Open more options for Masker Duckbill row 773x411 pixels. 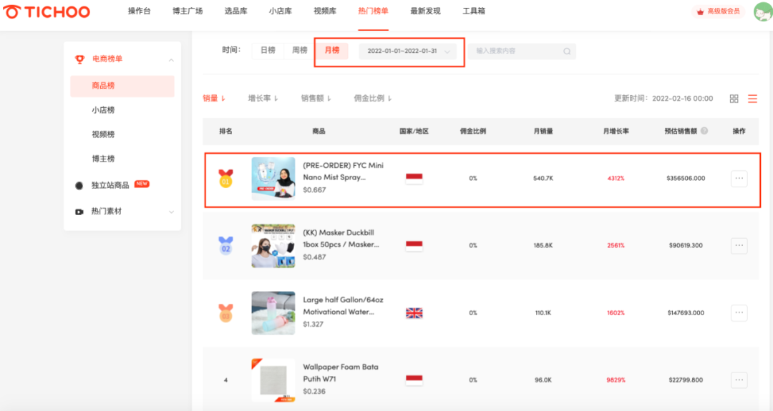point(739,245)
